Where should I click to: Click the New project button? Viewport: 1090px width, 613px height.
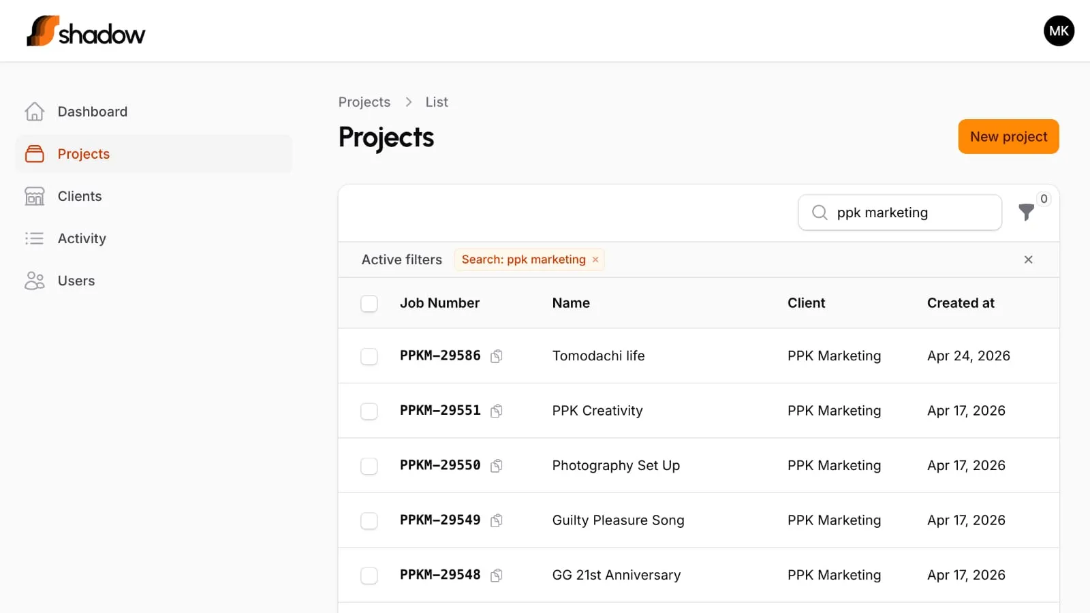(1008, 136)
